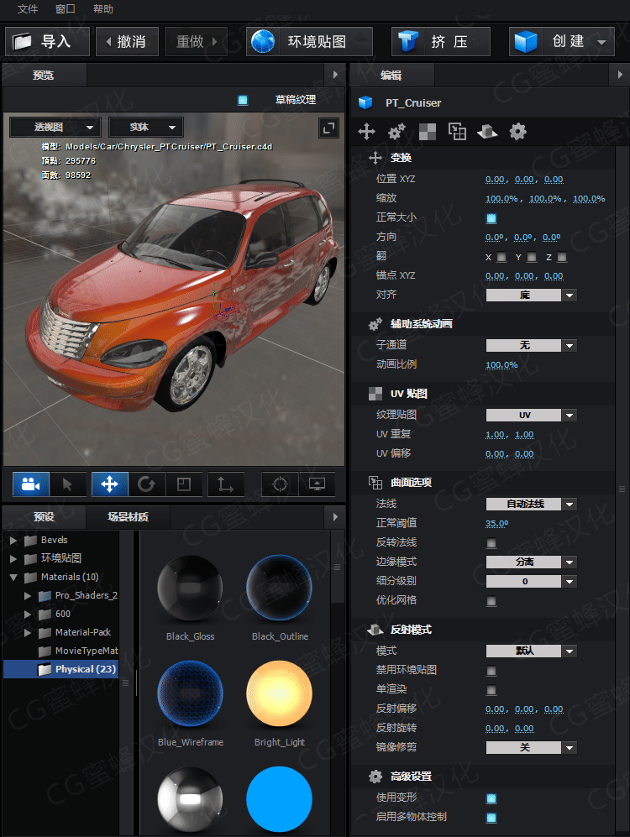The width and height of the screenshot is (630, 837).
Task: Collapse the Materials (10) folder
Action: [13, 577]
